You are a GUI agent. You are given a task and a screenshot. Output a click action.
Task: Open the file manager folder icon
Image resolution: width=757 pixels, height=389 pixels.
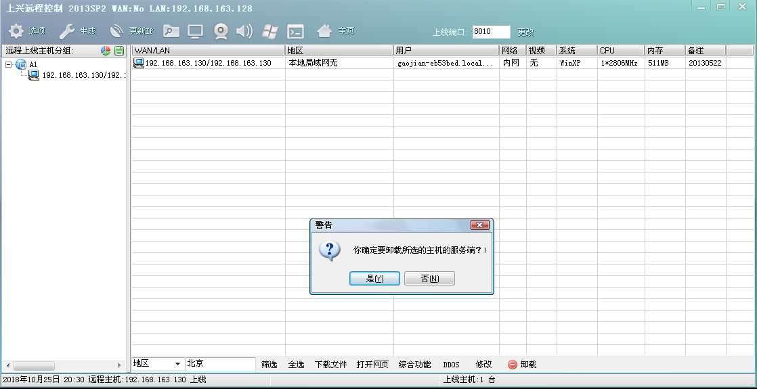[171, 31]
